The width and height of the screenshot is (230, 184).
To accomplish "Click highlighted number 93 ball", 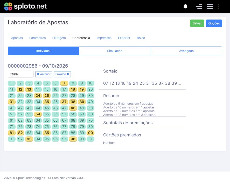I will point(29,139).
